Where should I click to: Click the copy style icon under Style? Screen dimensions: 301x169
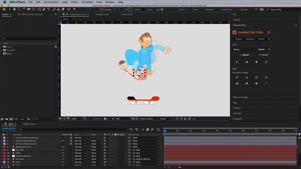coord(237,77)
